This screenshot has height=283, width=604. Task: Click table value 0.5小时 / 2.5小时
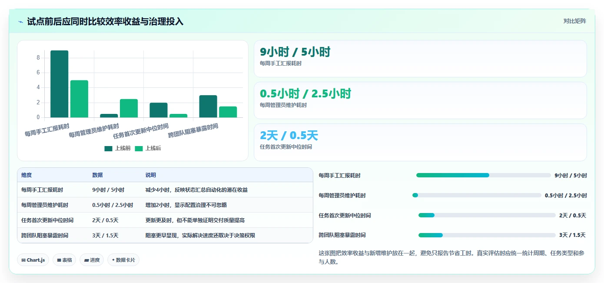[x=113, y=205]
